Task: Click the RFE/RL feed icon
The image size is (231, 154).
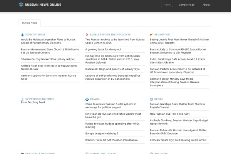Action: coord(151,99)
